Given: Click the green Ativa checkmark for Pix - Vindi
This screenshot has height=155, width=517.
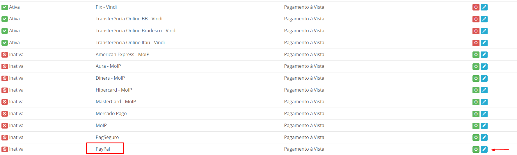Looking at the screenshot, I should (5, 7).
